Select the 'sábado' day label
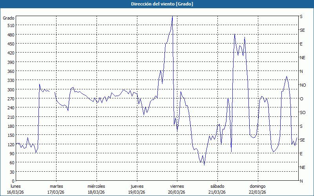The height and width of the screenshot is (196, 314). [x=217, y=186]
